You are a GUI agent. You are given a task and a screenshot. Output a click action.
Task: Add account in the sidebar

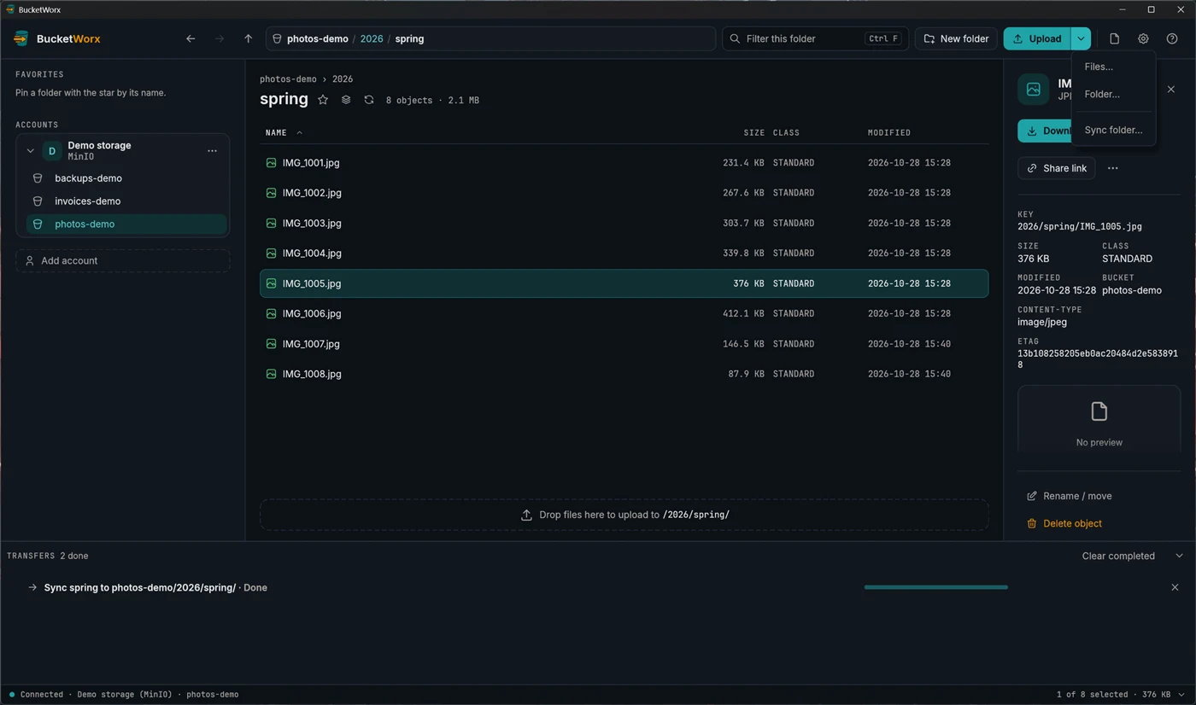point(123,260)
